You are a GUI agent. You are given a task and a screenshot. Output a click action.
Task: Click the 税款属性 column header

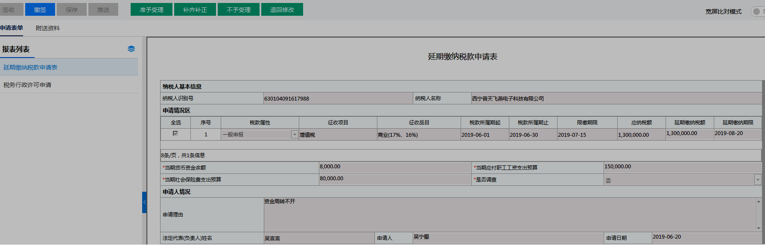click(260, 122)
